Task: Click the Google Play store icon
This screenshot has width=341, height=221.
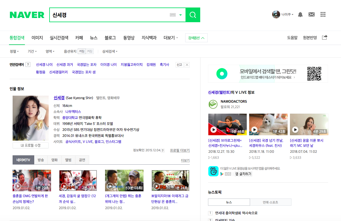Action: (x=222, y=174)
